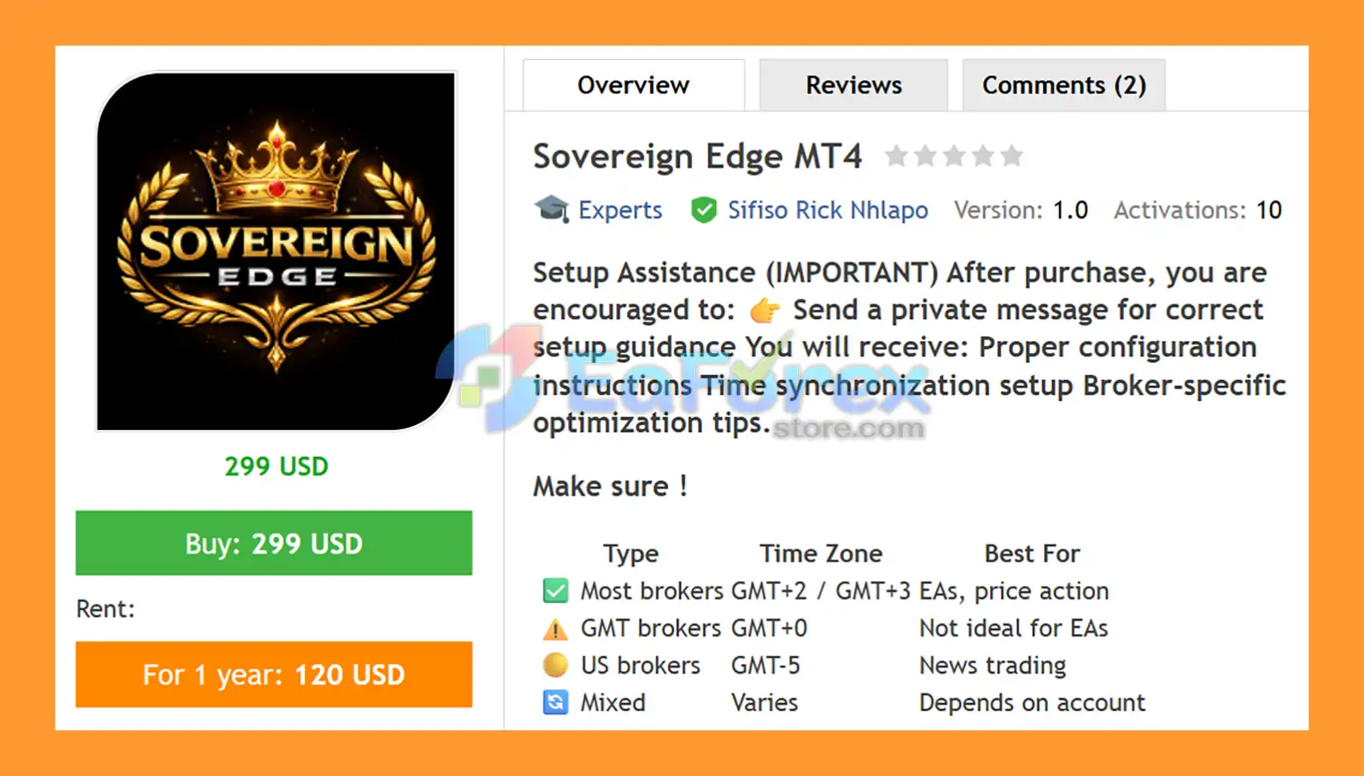Image resolution: width=1364 pixels, height=776 pixels.
Task: Click the yellow circle beside US brokers
Action: 555,665
